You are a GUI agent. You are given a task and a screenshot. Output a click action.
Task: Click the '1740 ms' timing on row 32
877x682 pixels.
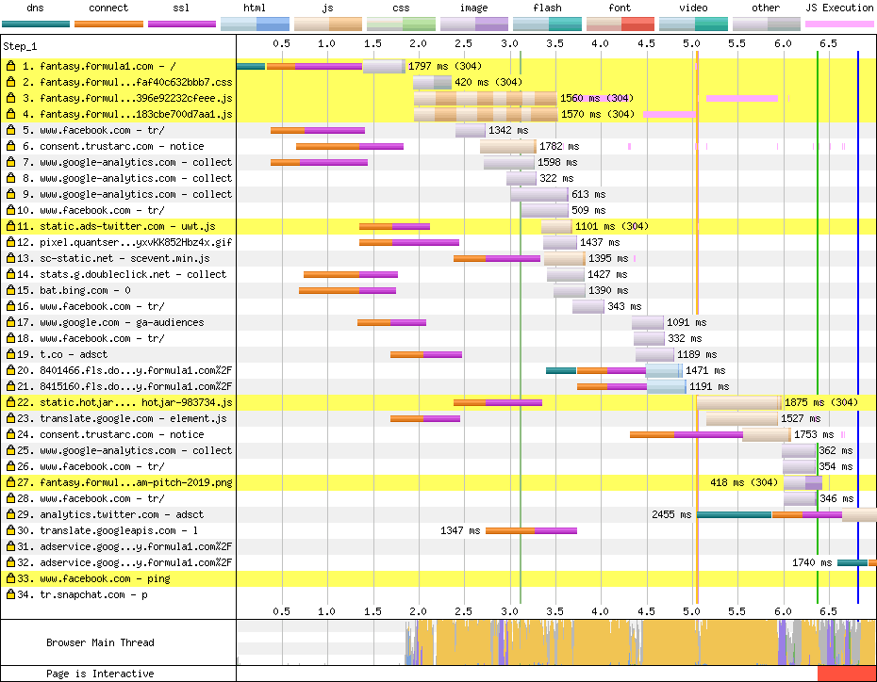812,562
